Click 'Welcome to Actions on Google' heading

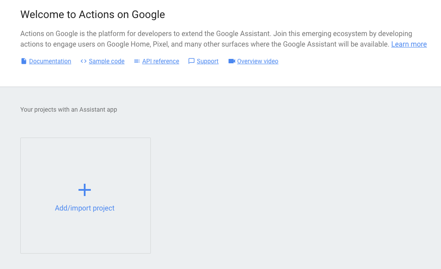(93, 15)
